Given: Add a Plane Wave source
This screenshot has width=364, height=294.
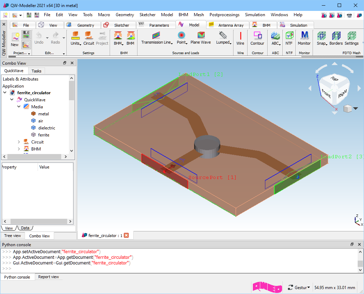Looking at the screenshot, I should click(200, 38).
